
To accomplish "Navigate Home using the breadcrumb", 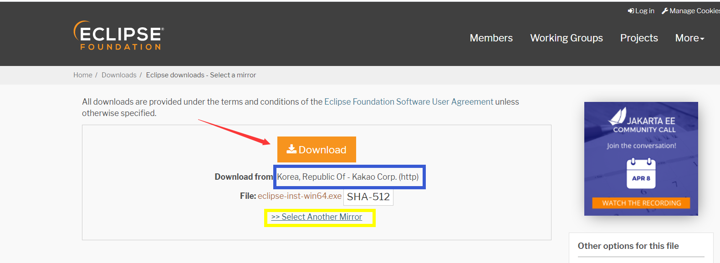I will click(83, 75).
